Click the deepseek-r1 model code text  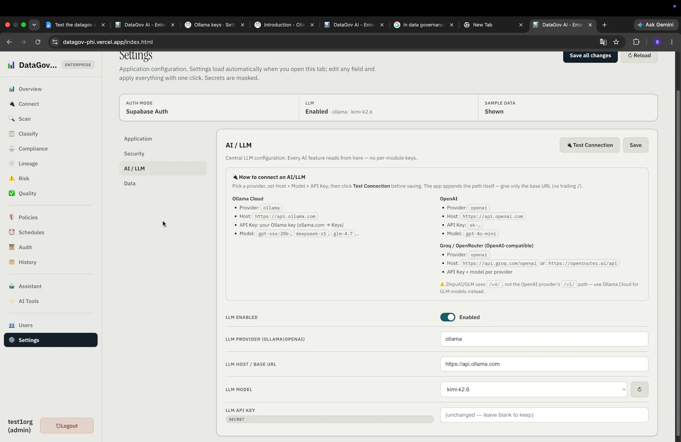(311, 233)
